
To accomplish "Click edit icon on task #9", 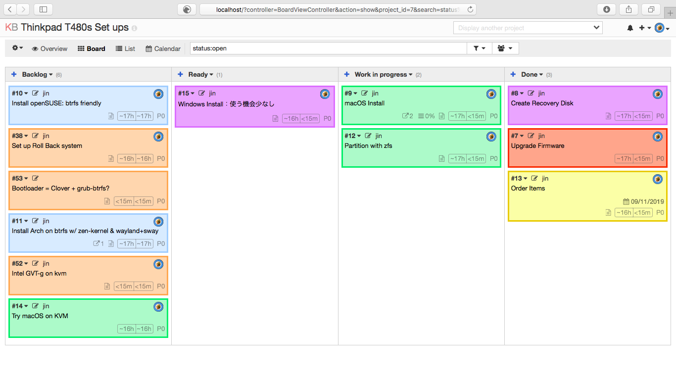I will [365, 93].
